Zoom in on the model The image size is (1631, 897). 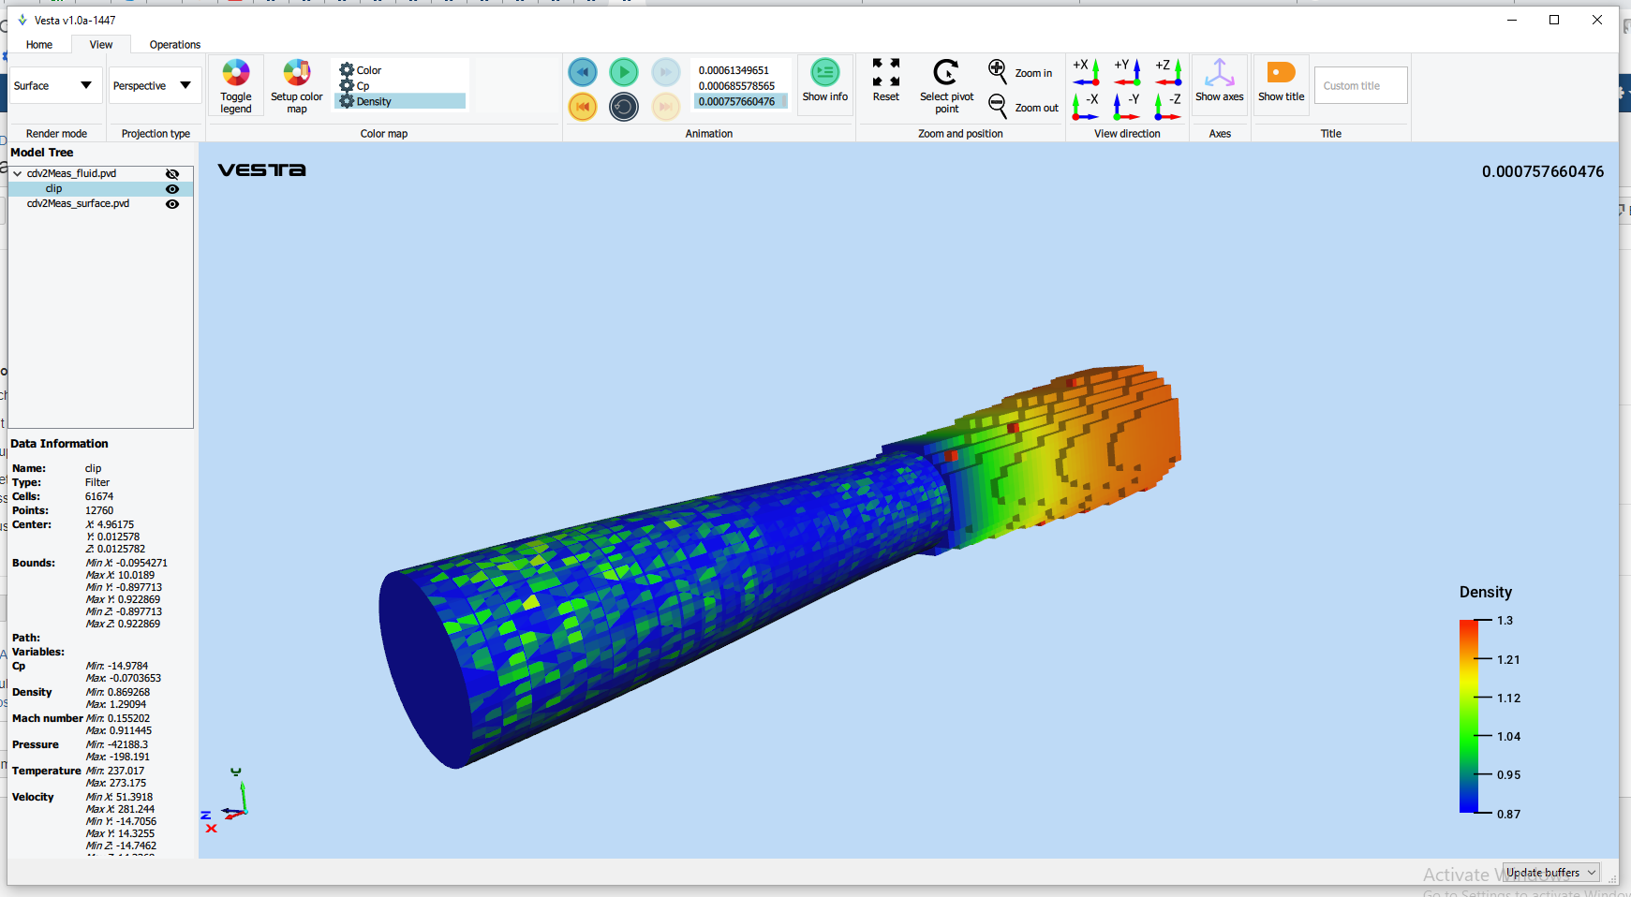[x=1021, y=72]
